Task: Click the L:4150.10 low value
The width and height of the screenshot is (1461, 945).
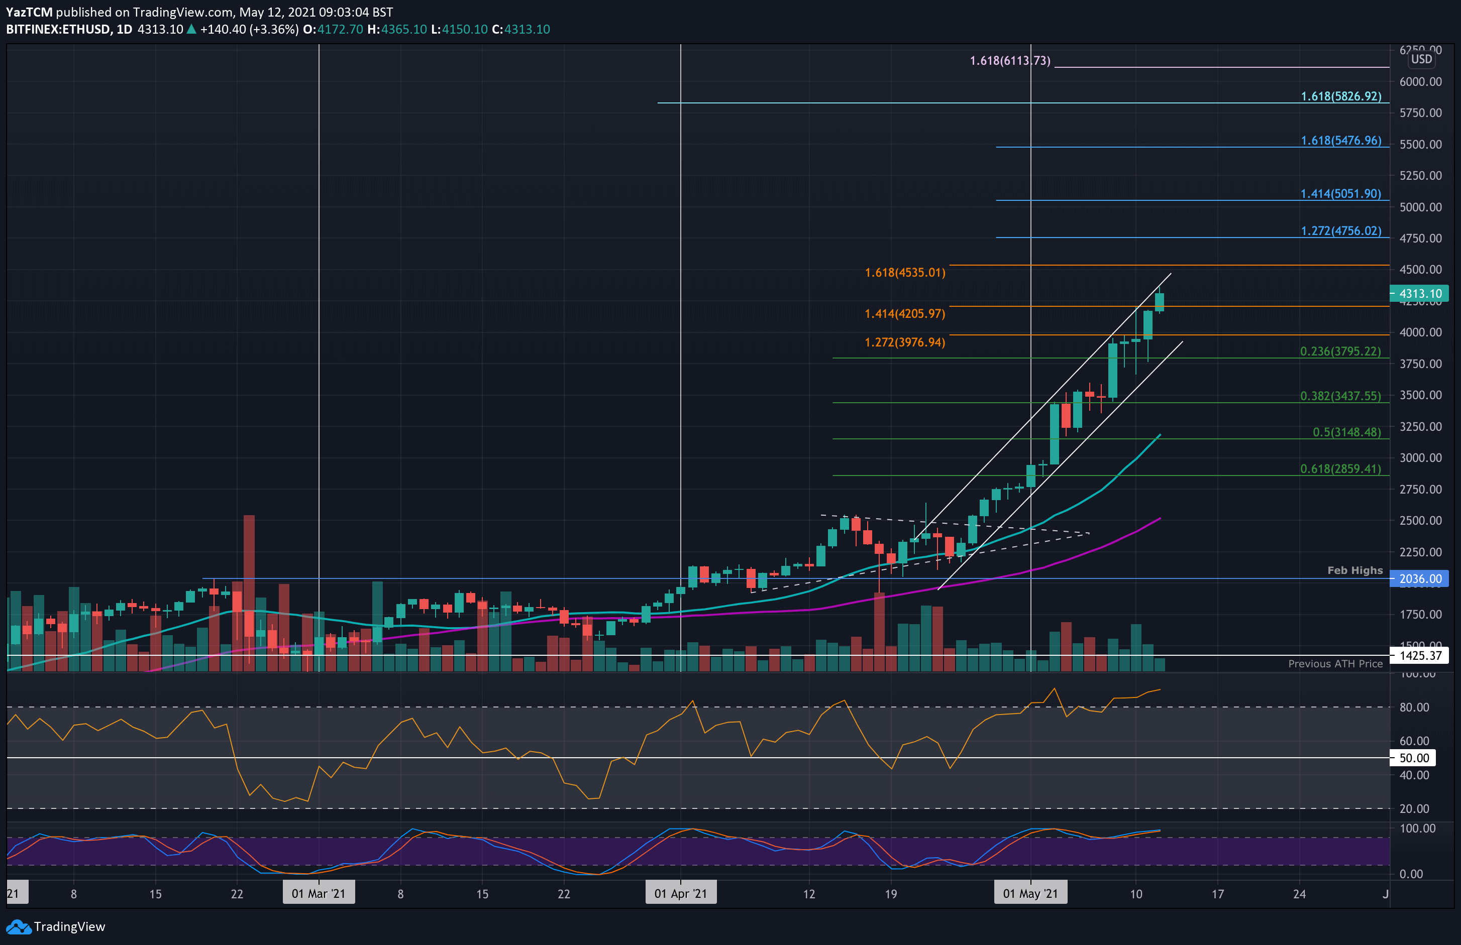Action: (x=459, y=30)
